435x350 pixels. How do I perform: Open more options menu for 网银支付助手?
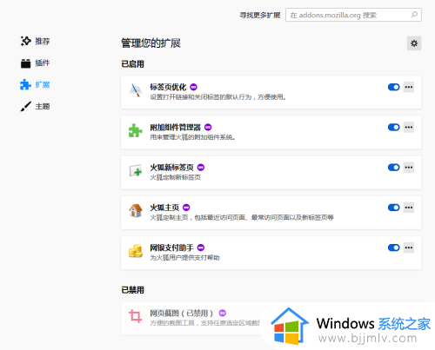click(409, 248)
